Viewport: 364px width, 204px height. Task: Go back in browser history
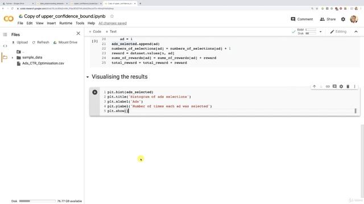pos(3,8)
